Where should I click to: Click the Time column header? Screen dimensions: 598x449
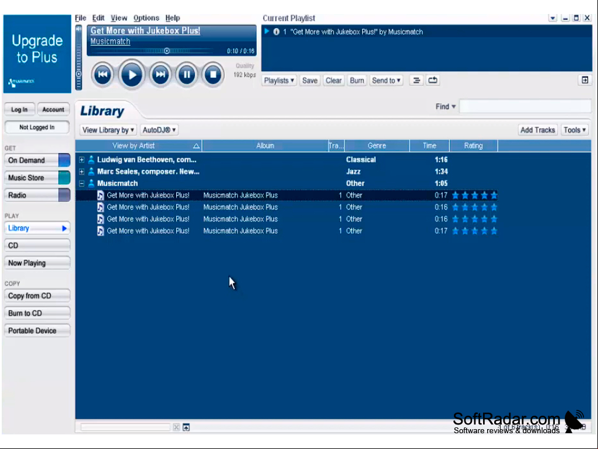(429, 146)
